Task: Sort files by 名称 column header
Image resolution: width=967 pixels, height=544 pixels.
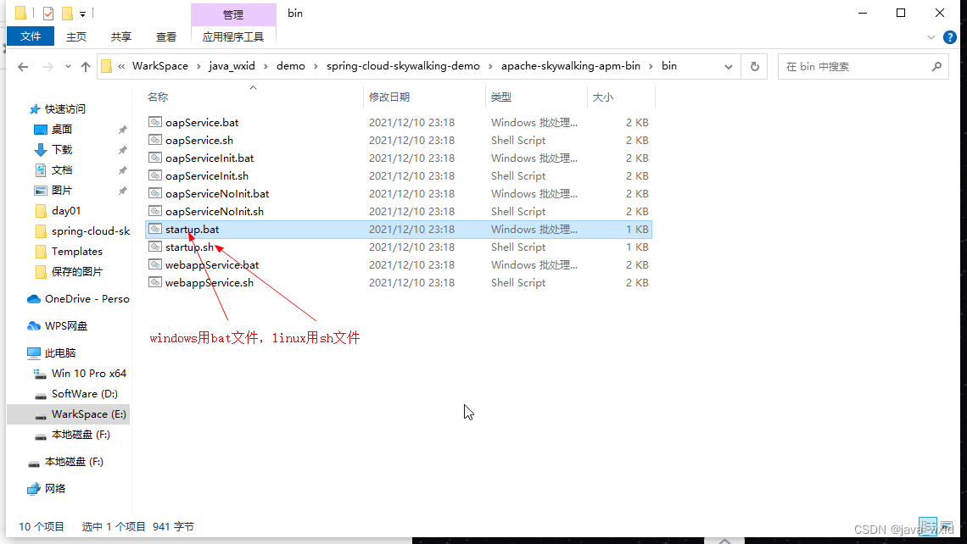Action: click(x=157, y=97)
